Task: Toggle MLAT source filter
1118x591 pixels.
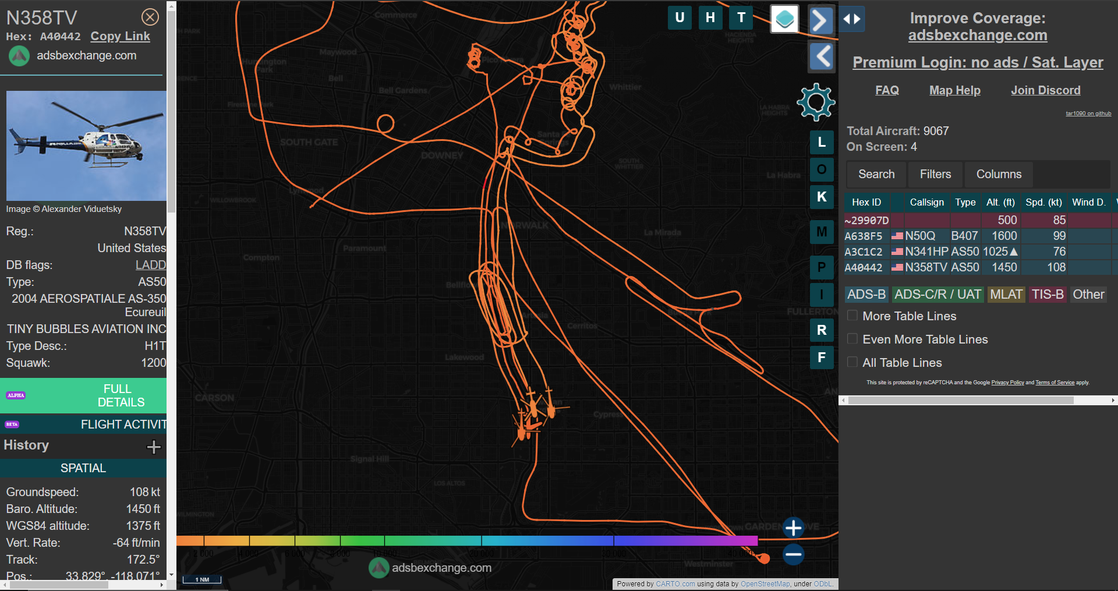Action: pyautogui.click(x=1006, y=295)
